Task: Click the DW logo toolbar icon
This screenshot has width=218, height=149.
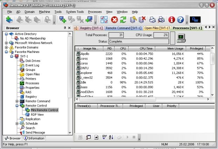Action: click(195, 20)
